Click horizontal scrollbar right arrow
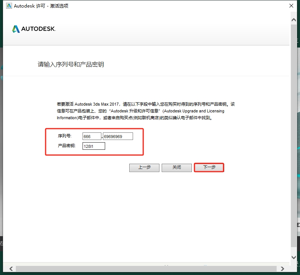Image resolution: width=300 pixels, height=275 pixels. (282, 269)
